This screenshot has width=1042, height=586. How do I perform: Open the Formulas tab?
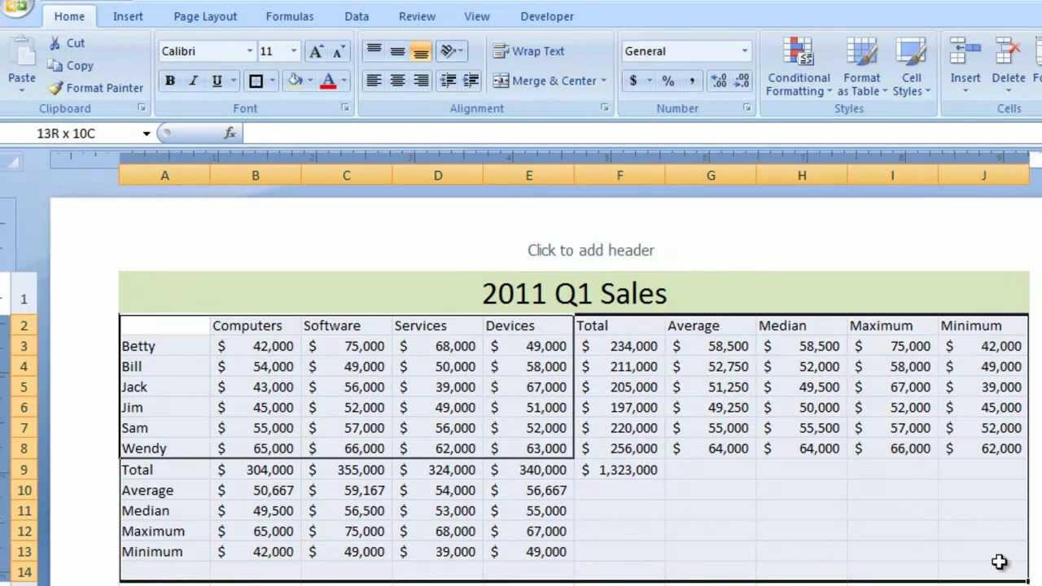[x=289, y=16]
